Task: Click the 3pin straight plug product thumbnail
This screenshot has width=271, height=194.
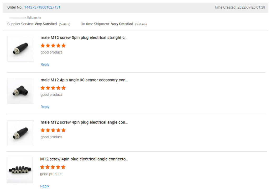Action: [20, 48]
